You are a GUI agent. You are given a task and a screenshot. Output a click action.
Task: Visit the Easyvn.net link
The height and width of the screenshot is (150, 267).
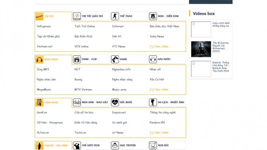point(119,113)
